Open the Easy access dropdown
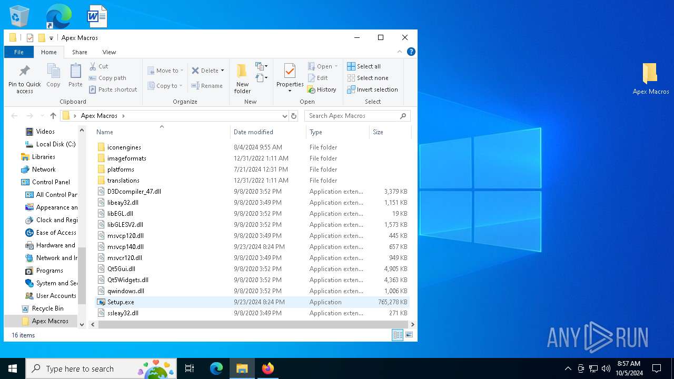674x379 pixels. tap(262, 78)
